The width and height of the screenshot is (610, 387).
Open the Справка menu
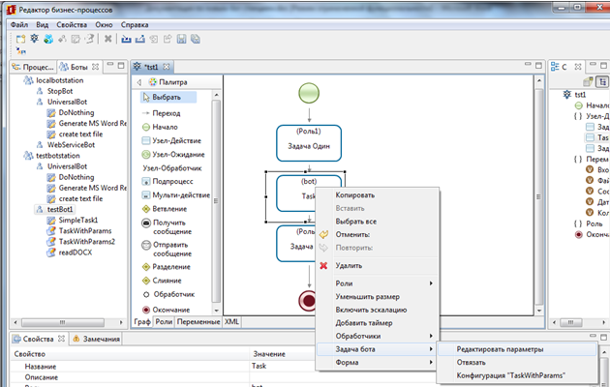point(135,25)
